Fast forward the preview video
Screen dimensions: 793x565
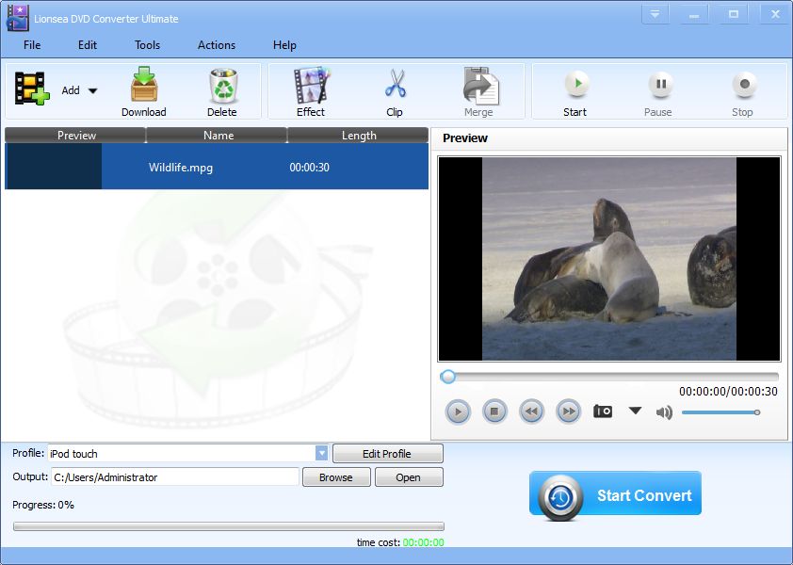coord(569,412)
